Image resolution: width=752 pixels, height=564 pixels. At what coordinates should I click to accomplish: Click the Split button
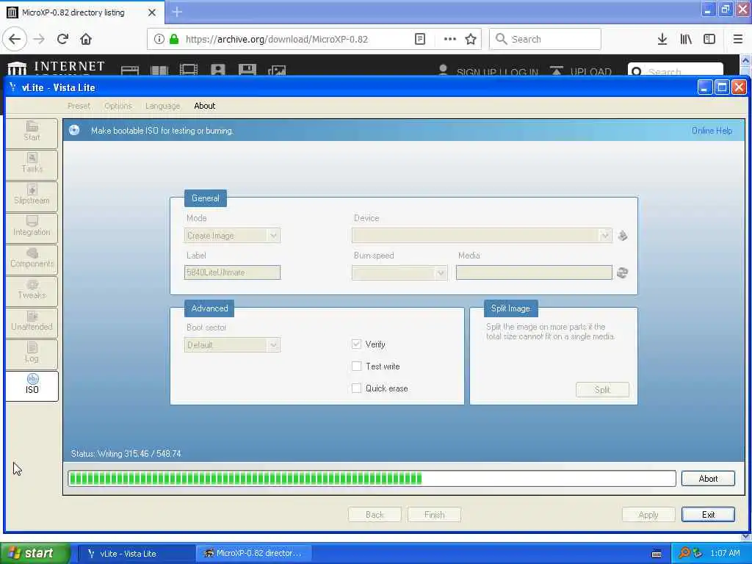[602, 390]
